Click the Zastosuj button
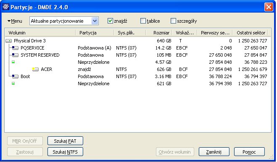This screenshot has width=277, height=162. tap(25, 152)
